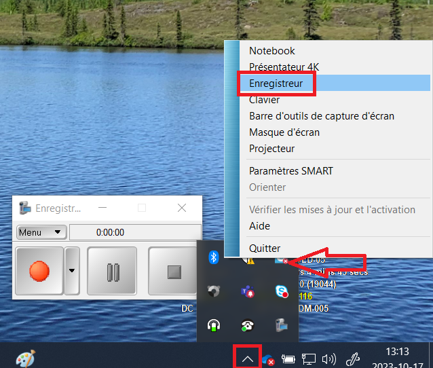433x368 pixels.
Task: Click the Stop recording button
Action: pos(174,271)
